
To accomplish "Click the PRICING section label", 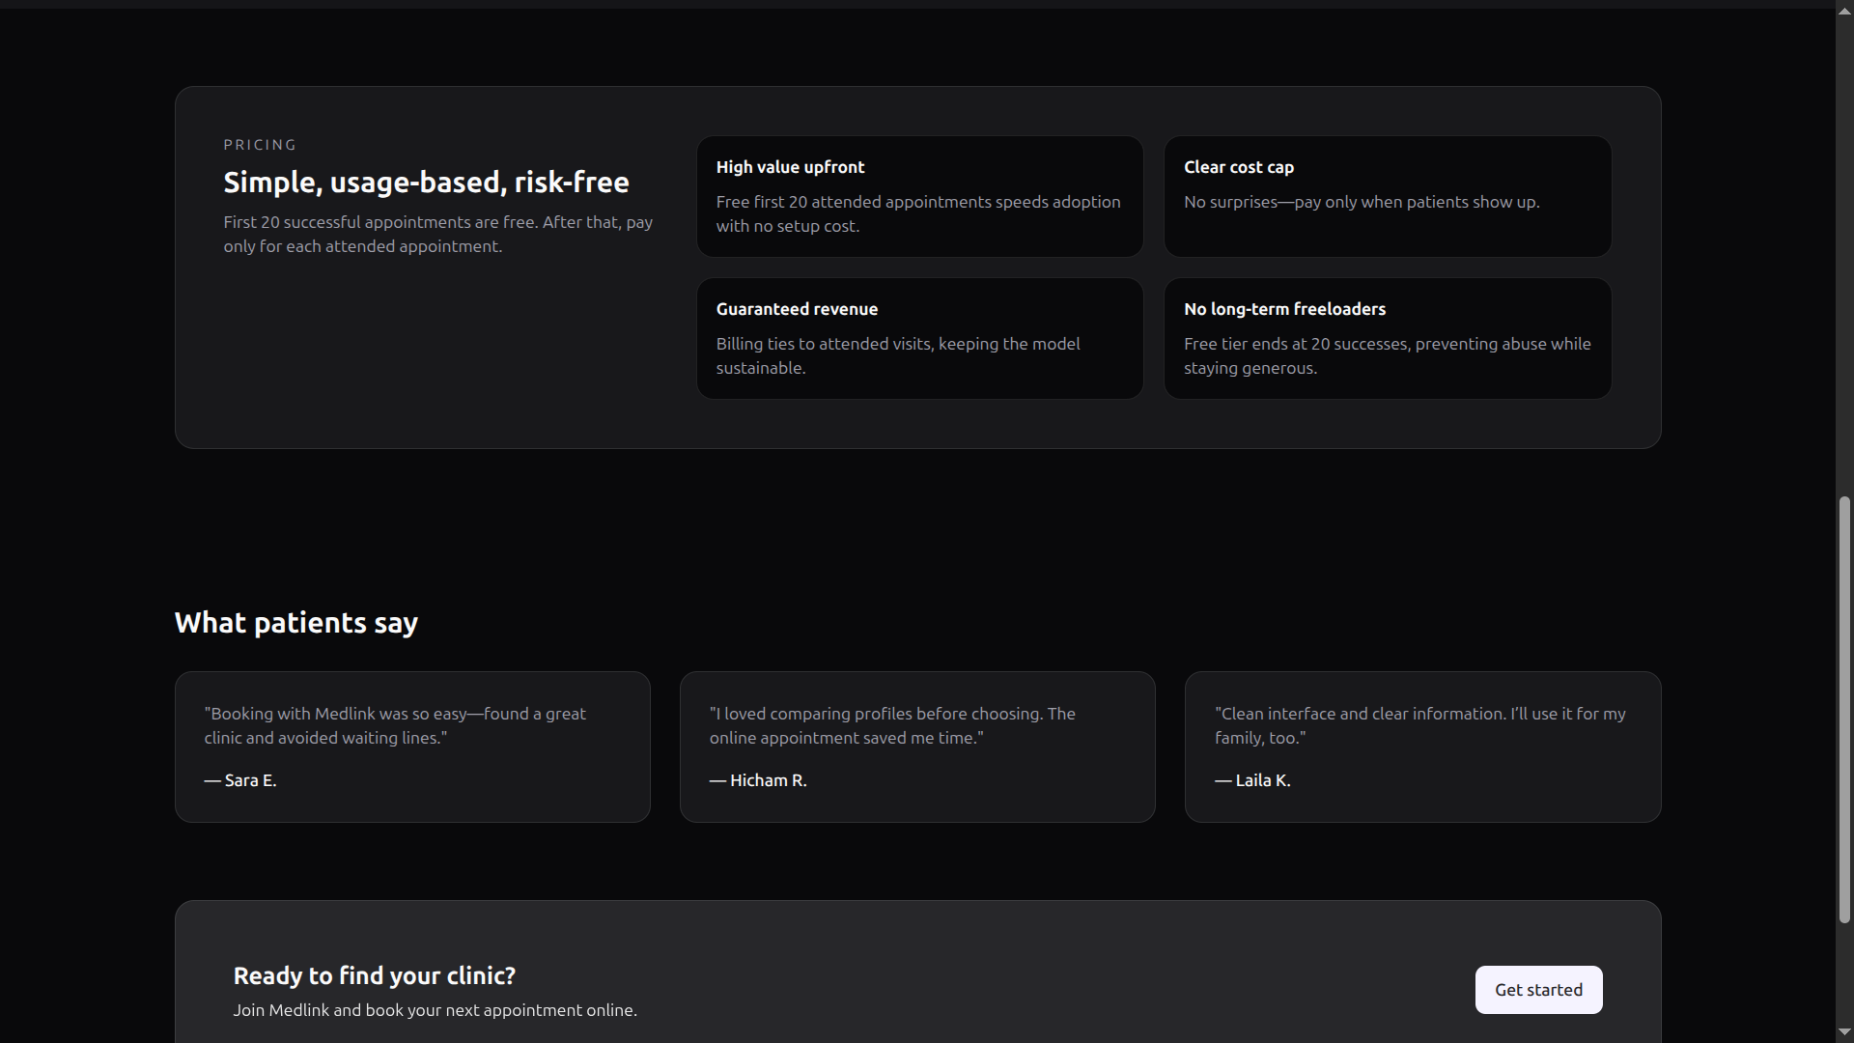I will coord(260,145).
